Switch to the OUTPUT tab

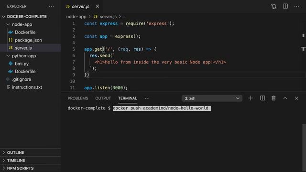[x=103, y=98]
